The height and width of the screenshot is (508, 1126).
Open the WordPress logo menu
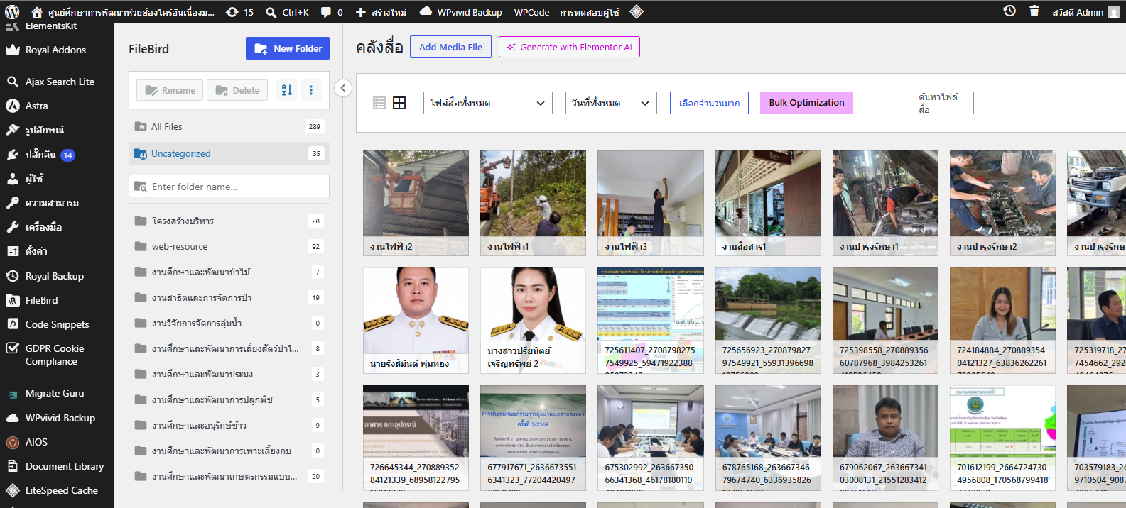point(12,12)
